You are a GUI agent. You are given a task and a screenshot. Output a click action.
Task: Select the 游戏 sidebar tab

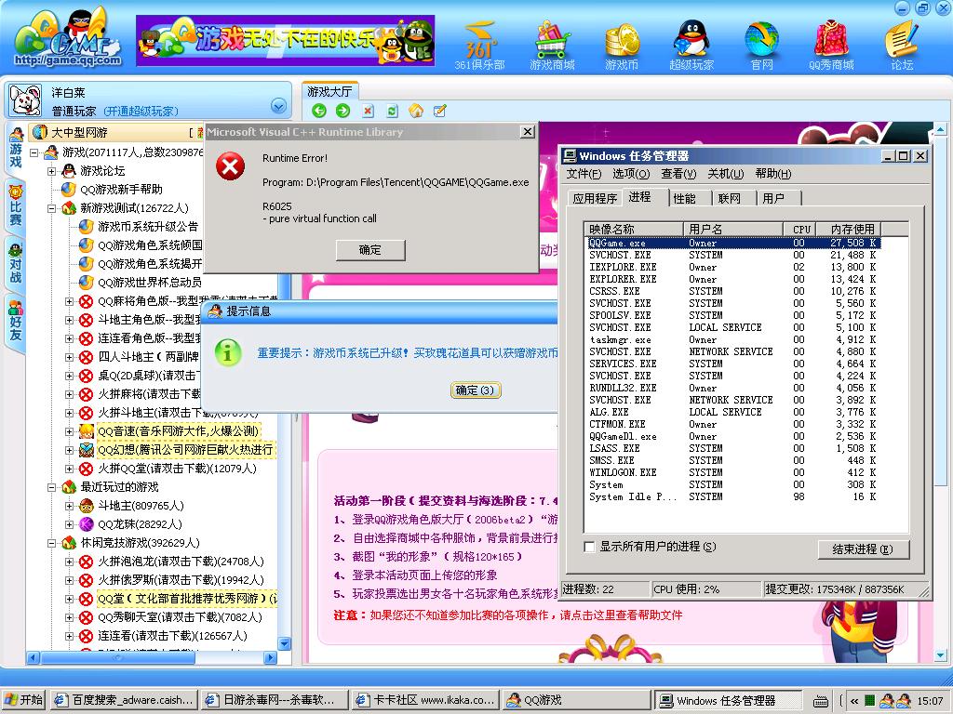(15, 148)
